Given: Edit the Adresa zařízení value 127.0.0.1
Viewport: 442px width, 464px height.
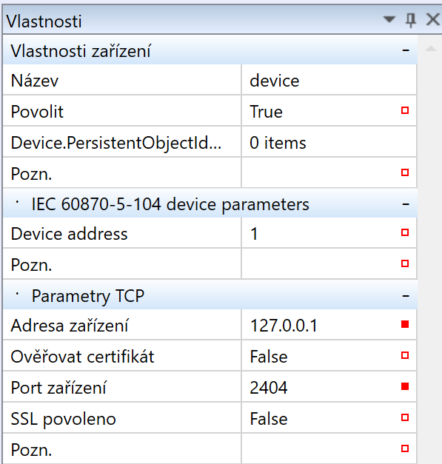Looking at the screenshot, I should point(320,326).
